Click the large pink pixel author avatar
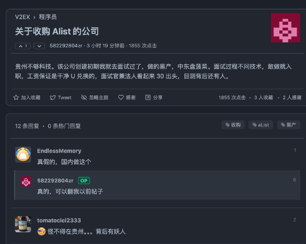 285,28
